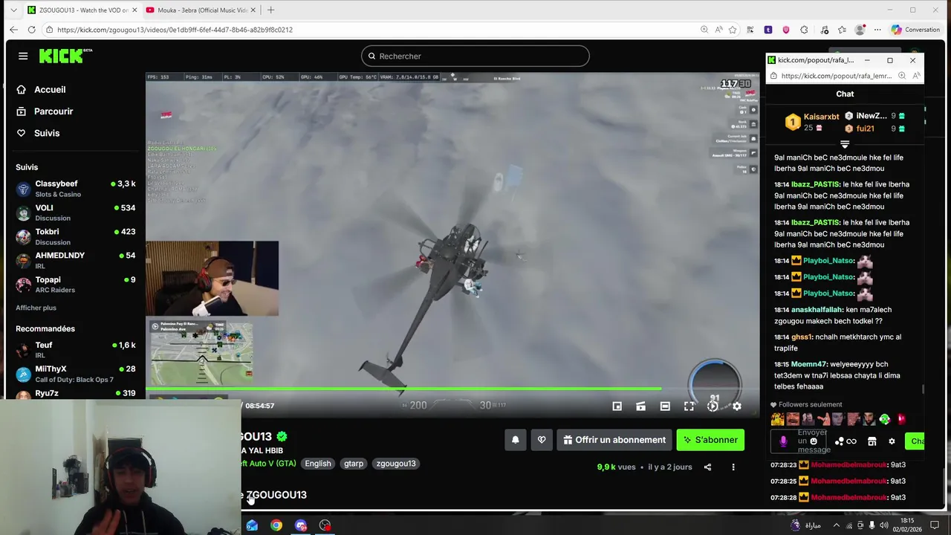951x535 pixels.
Task: Open the Copilot Conversation button
Action: [915, 30]
